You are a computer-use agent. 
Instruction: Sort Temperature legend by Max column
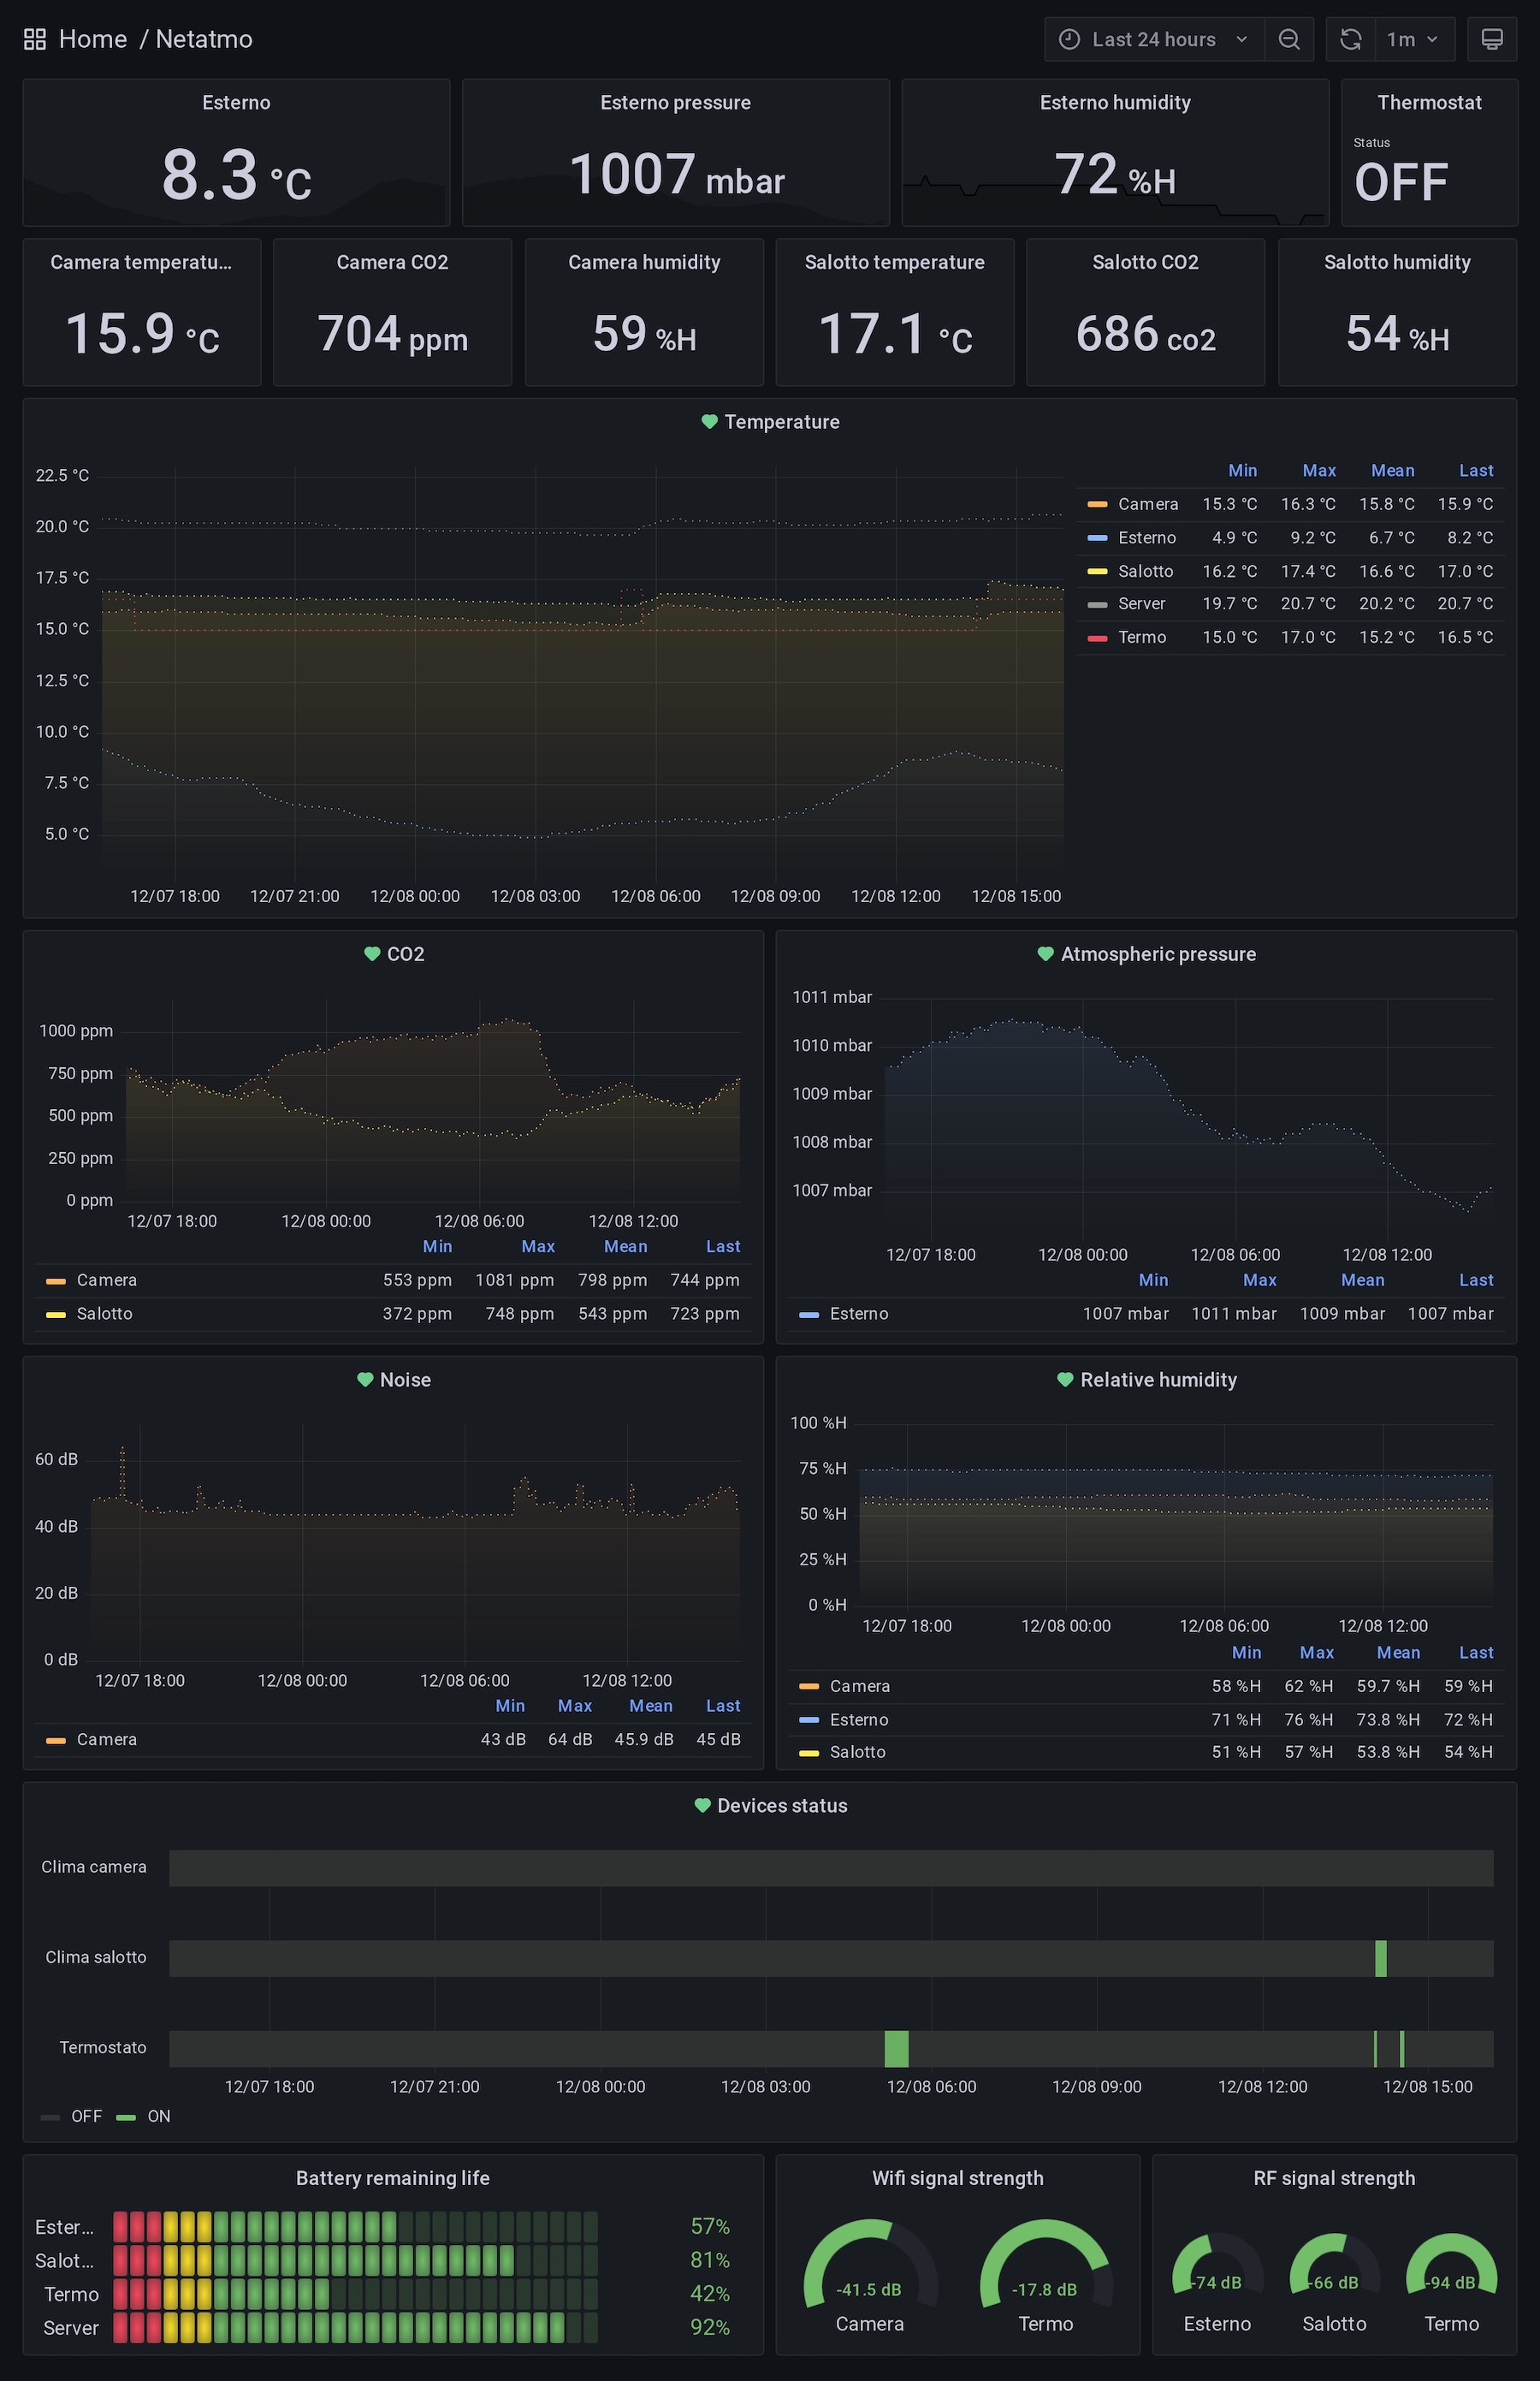pos(1319,470)
